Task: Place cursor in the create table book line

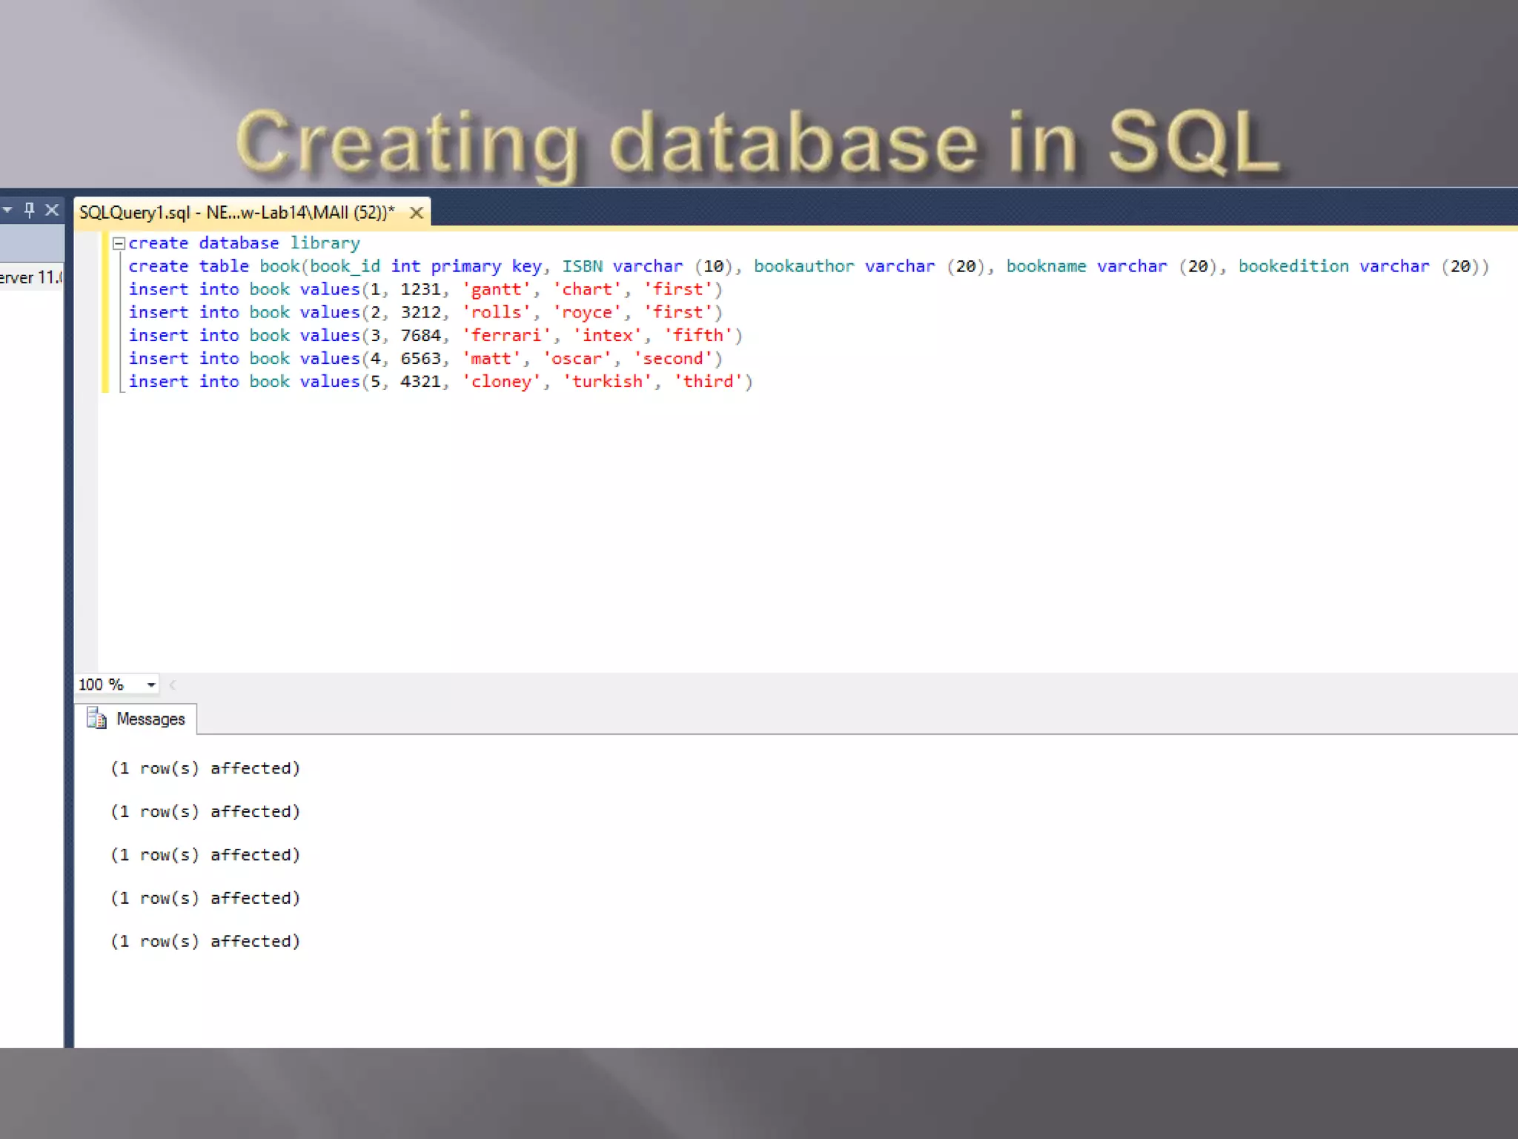Action: [808, 266]
